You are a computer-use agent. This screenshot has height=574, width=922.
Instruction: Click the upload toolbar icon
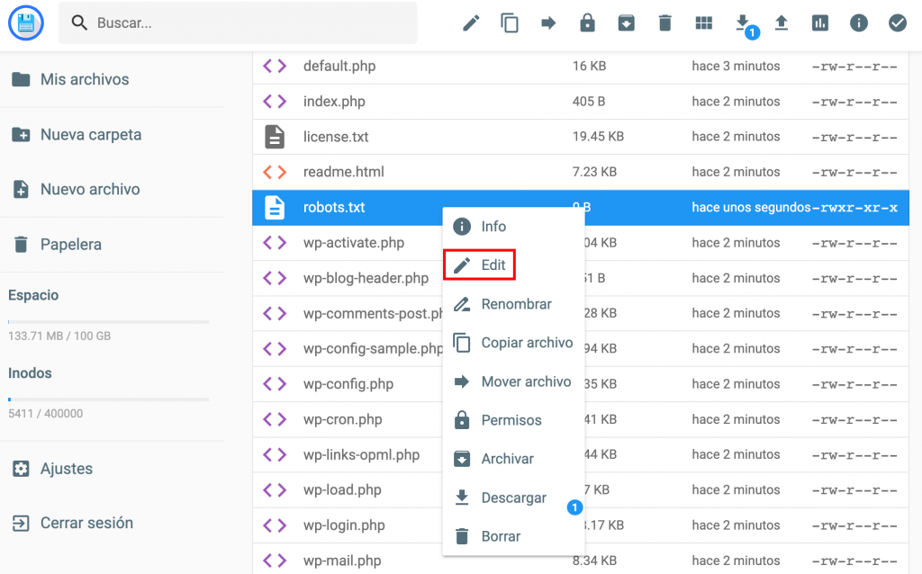[x=781, y=22]
